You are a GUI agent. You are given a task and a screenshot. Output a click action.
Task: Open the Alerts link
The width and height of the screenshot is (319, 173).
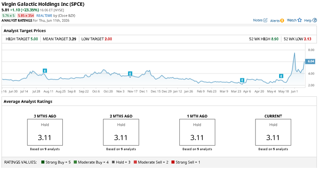point(275,21)
